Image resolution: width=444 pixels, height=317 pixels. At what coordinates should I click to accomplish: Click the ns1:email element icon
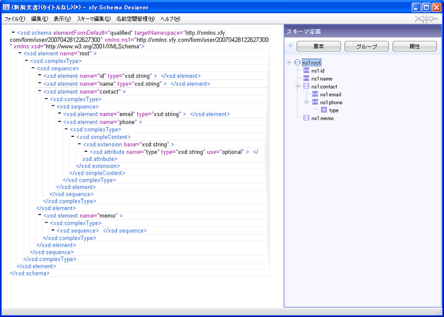(x=315, y=95)
